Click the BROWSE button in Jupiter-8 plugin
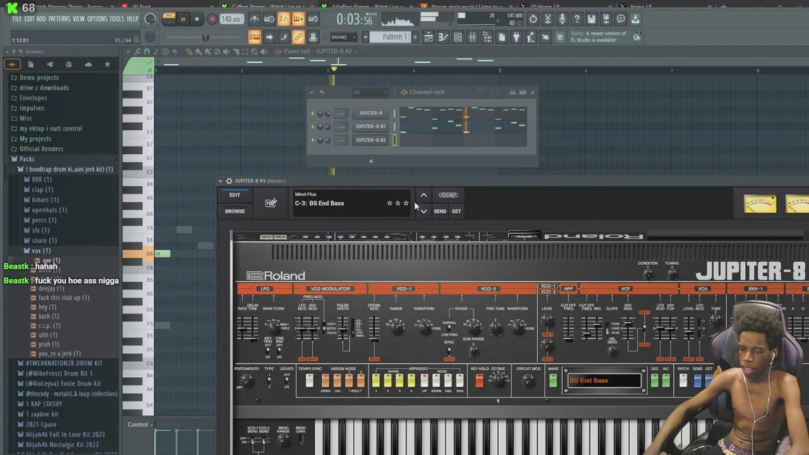The width and height of the screenshot is (809, 455). [x=234, y=211]
